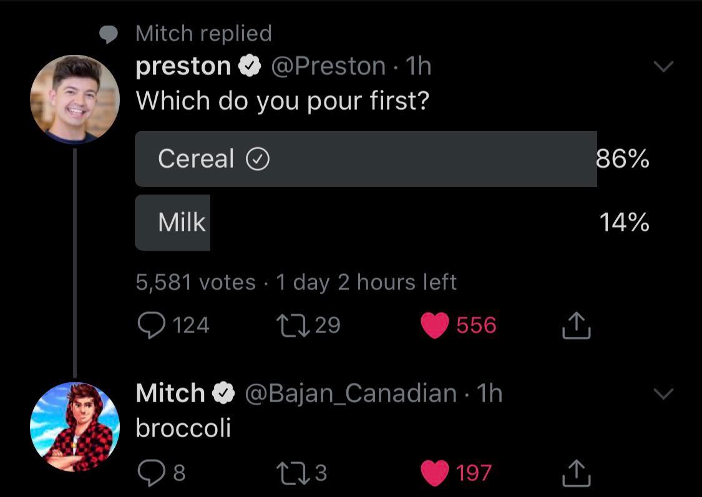Select the Cereal poll option

(195, 159)
